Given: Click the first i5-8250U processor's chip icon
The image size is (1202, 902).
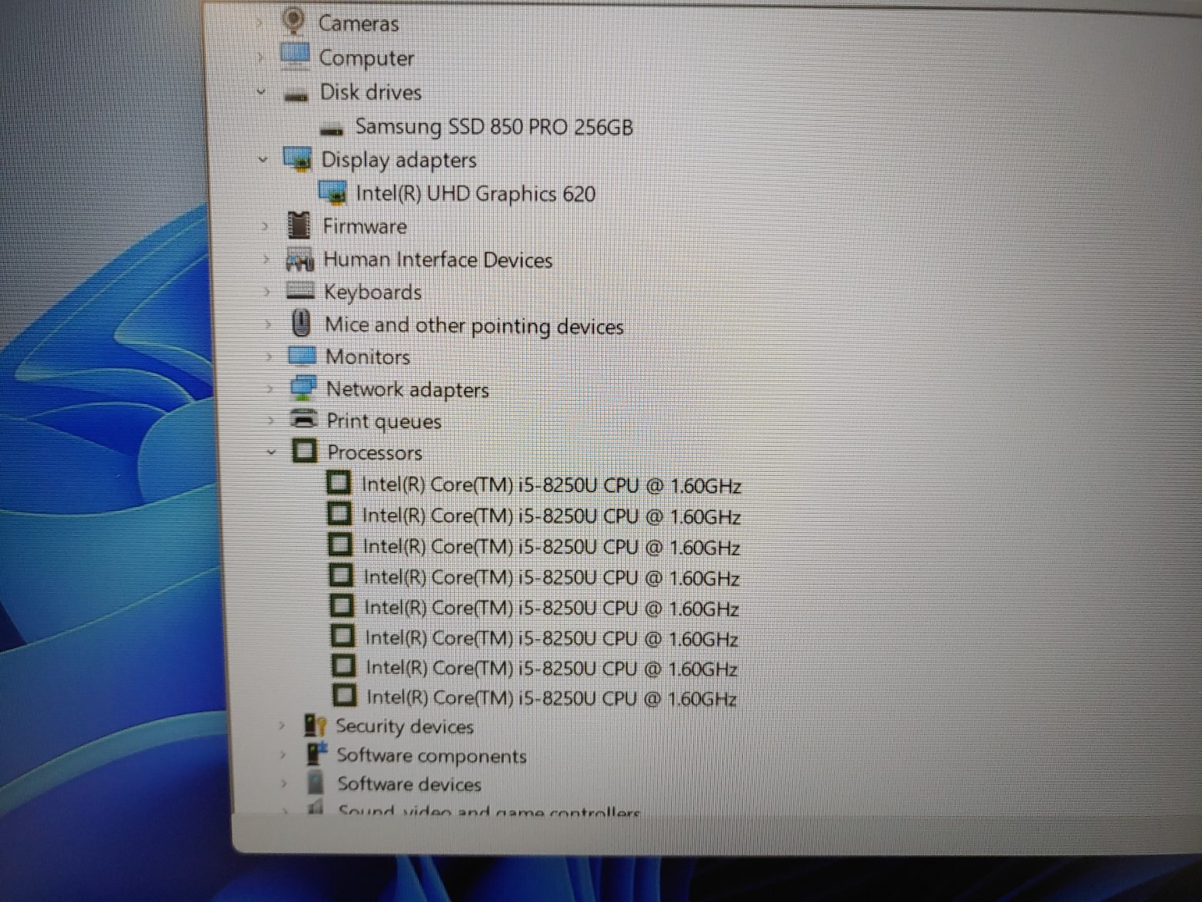Looking at the screenshot, I should pos(338,484).
